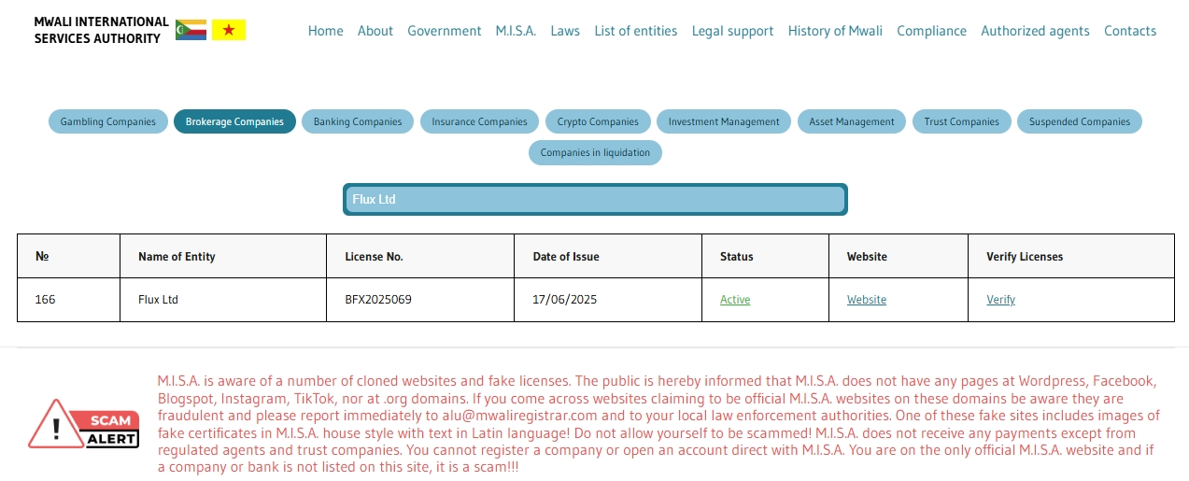Open History of Mwali page
The height and width of the screenshot is (481, 1189).
pyautogui.click(x=835, y=31)
